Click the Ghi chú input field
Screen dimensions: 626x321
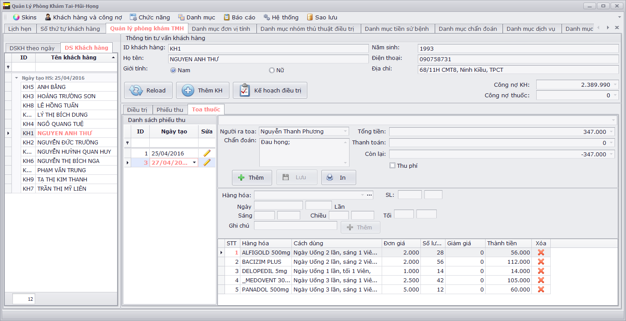pos(295,225)
